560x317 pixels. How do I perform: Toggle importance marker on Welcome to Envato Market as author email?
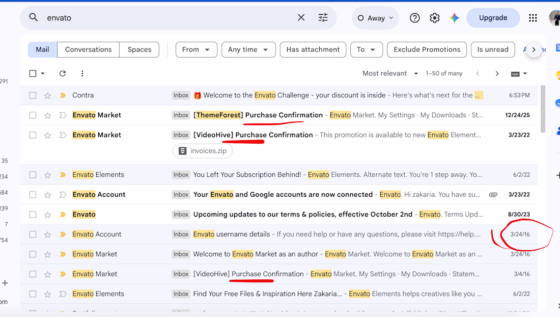(x=63, y=254)
